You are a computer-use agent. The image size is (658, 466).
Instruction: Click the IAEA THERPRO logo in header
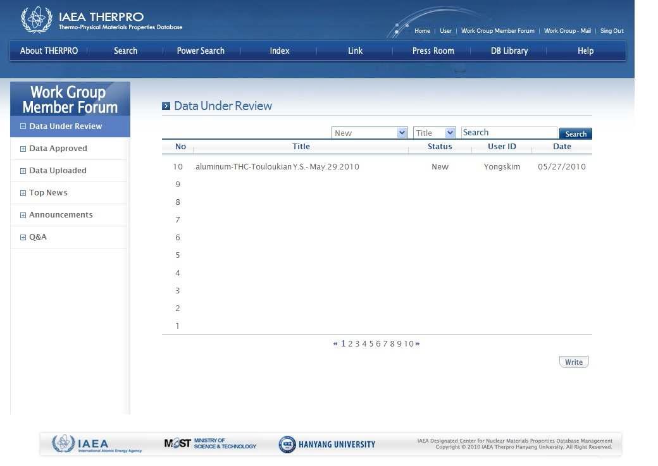101,20
